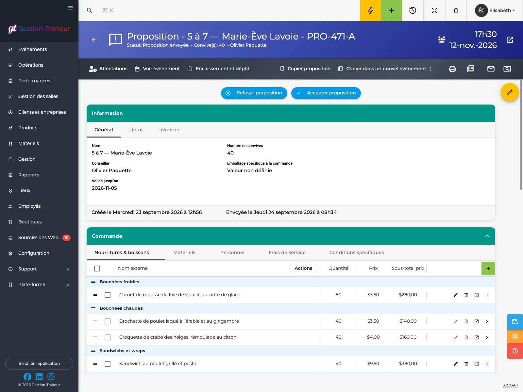
Task: Check the Cornet de mousse de foie checkbox
Action: pyautogui.click(x=108, y=295)
